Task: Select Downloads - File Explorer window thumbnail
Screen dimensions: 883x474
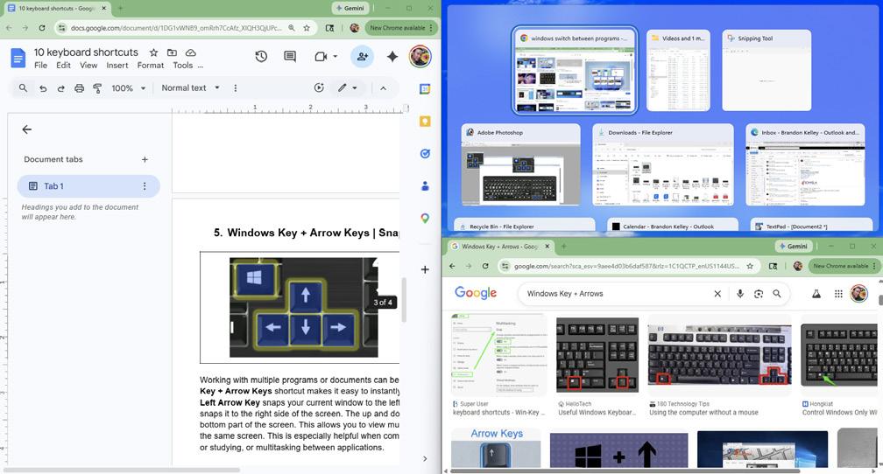Action: point(663,165)
